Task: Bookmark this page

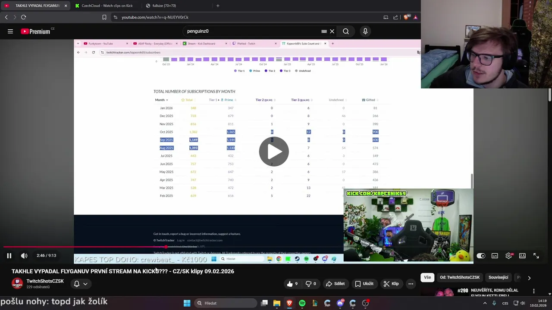Action: [x=104, y=17]
